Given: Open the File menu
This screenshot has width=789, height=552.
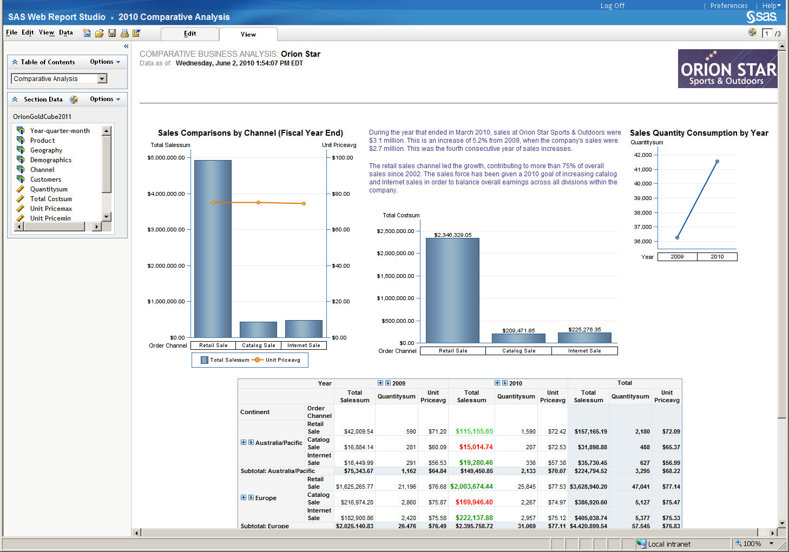Looking at the screenshot, I should [11, 32].
